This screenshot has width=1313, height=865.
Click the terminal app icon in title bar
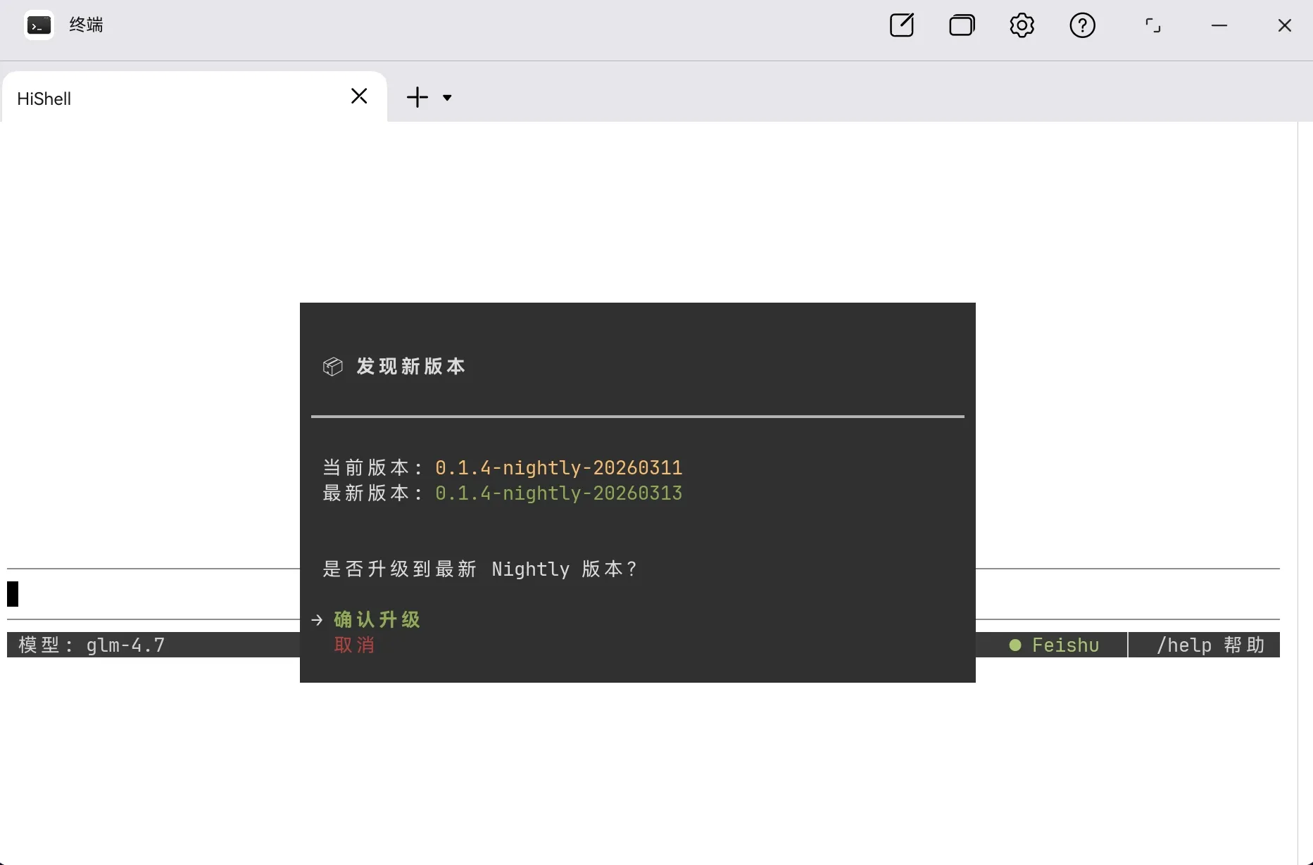coord(39,25)
